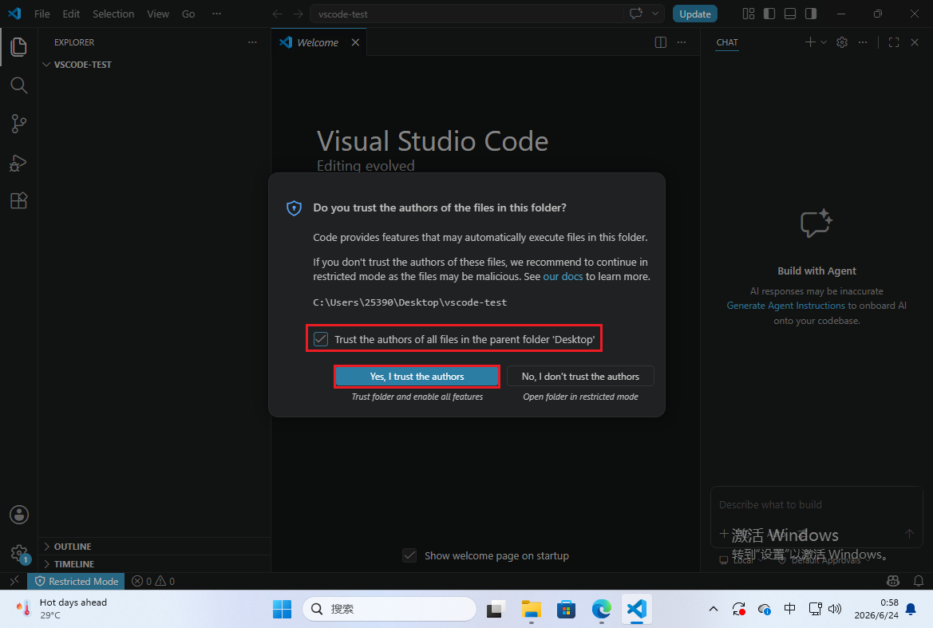Maximize the chat panel
Image resolution: width=933 pixels, height=628 pixels.
pos(894,42)
